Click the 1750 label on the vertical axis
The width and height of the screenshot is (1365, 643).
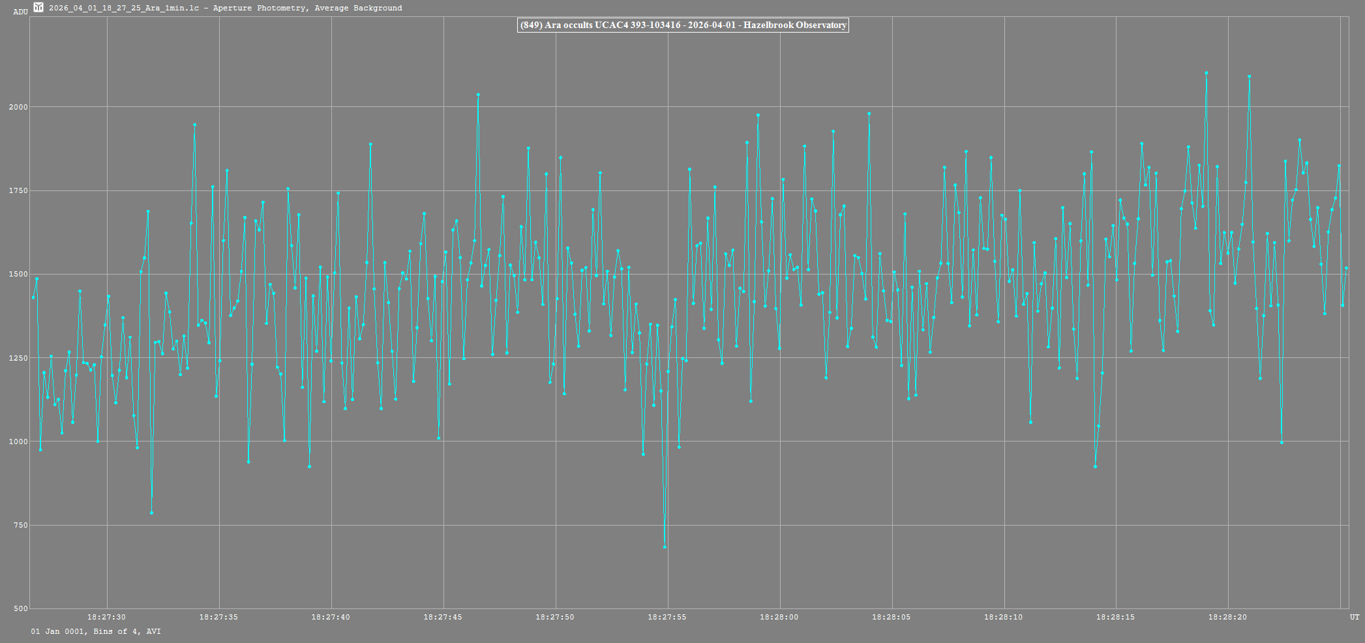(19, 190)
